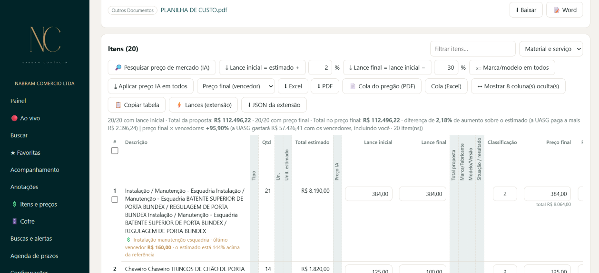Click the red live icon beside Ao vivo
This screenshot has width=599, height=273.
[14, 118]
